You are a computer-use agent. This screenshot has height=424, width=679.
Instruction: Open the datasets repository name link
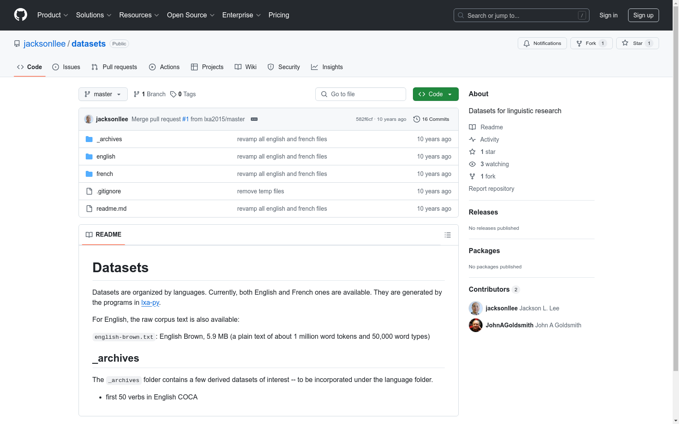point(89,44)
